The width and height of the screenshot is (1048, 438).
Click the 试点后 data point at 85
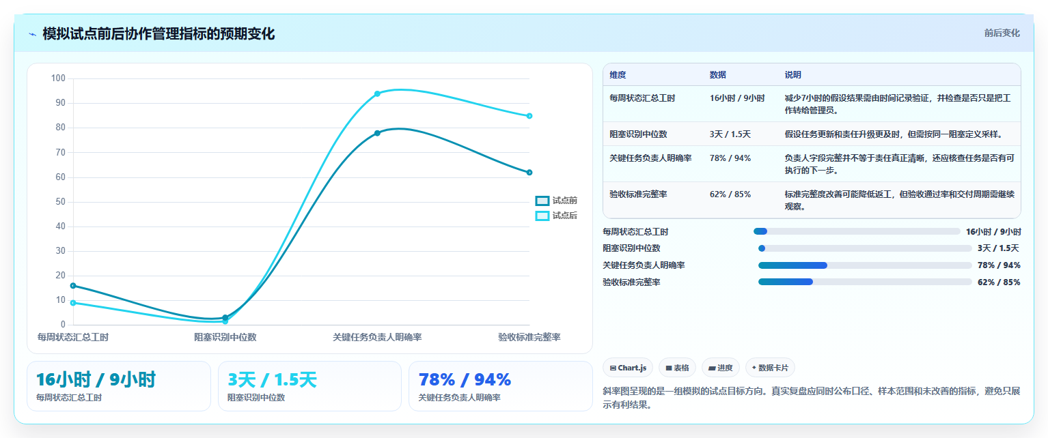pos(529,116)
